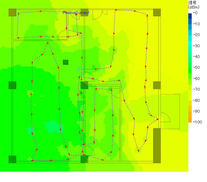Image resolution: width=207 pixels, height=182 pixels.
Task: Click the -30 legend value
Action: 196,46
